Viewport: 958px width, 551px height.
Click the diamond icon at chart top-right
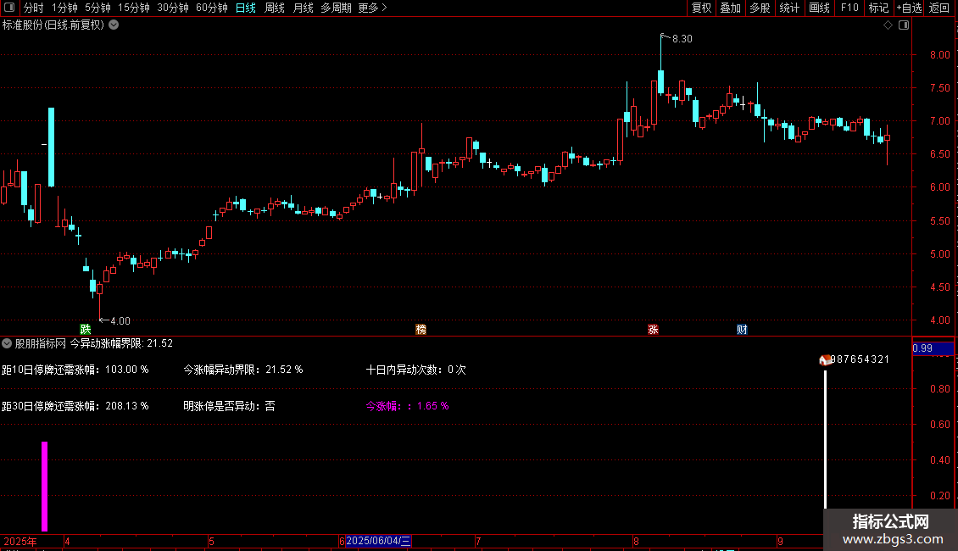pos(888,25)
